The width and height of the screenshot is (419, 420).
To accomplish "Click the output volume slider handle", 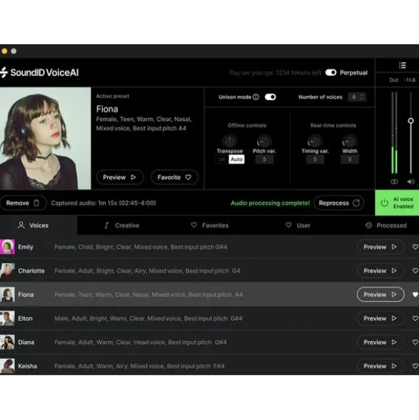I will point(410,121).
